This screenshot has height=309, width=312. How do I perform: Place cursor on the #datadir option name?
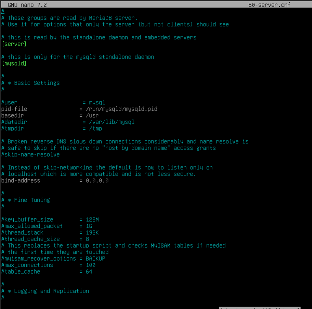pos(14,122)
